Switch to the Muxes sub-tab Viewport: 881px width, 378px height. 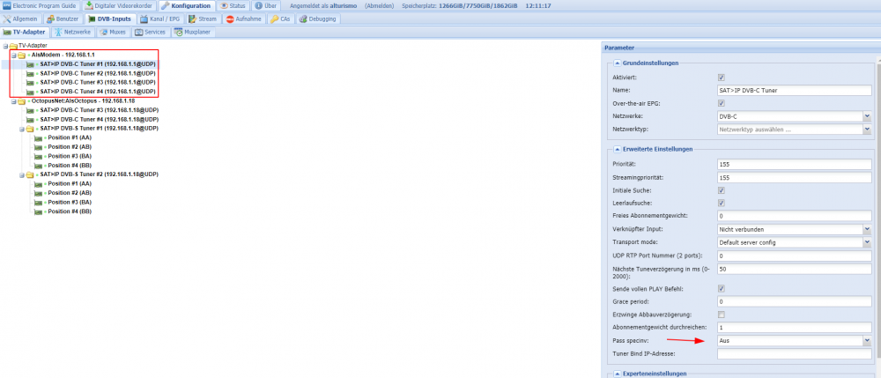[113, 32]
